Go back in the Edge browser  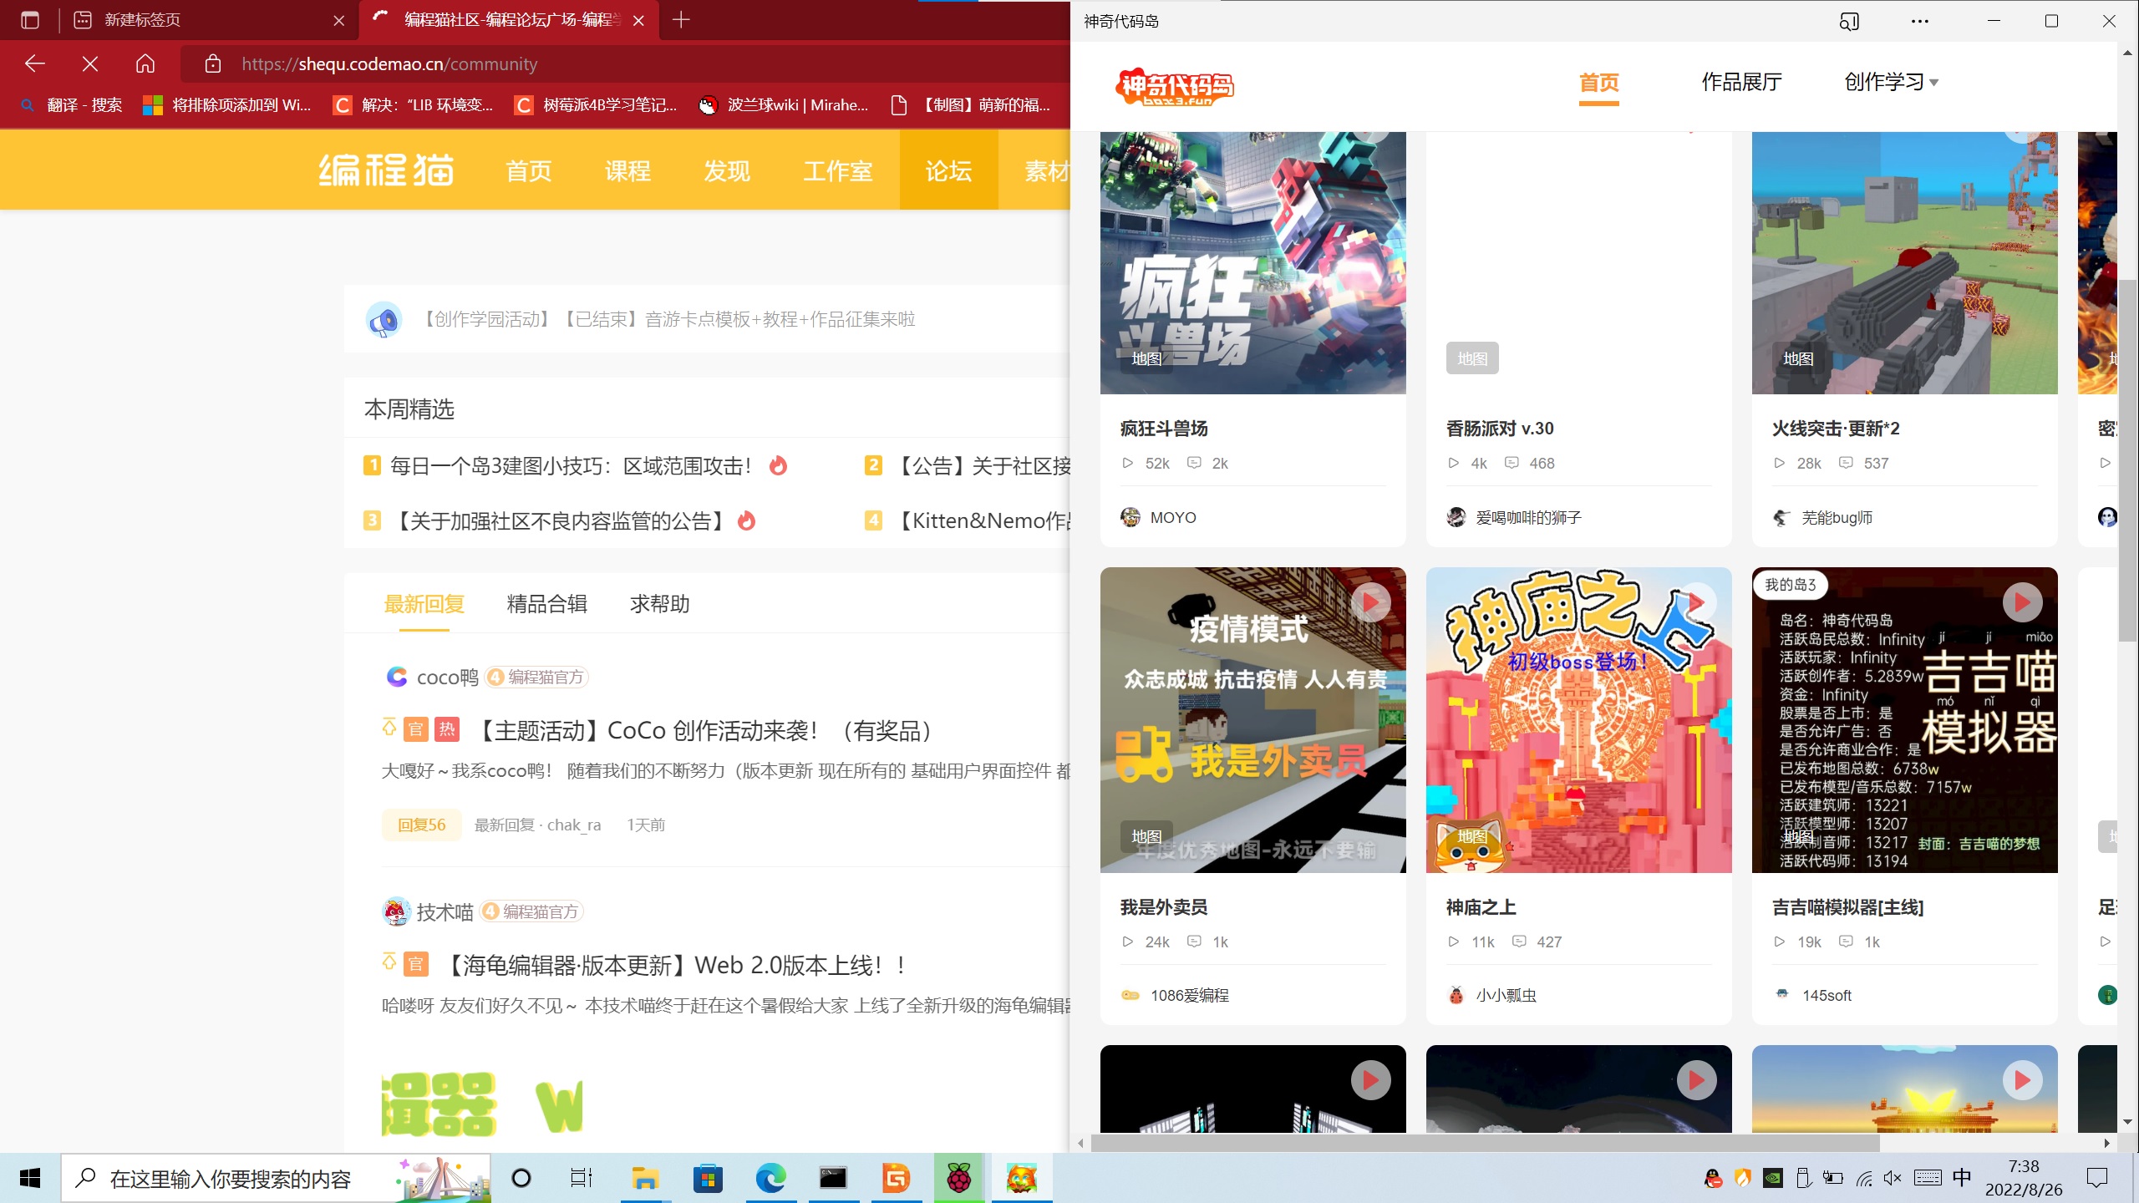pos(35,63)
